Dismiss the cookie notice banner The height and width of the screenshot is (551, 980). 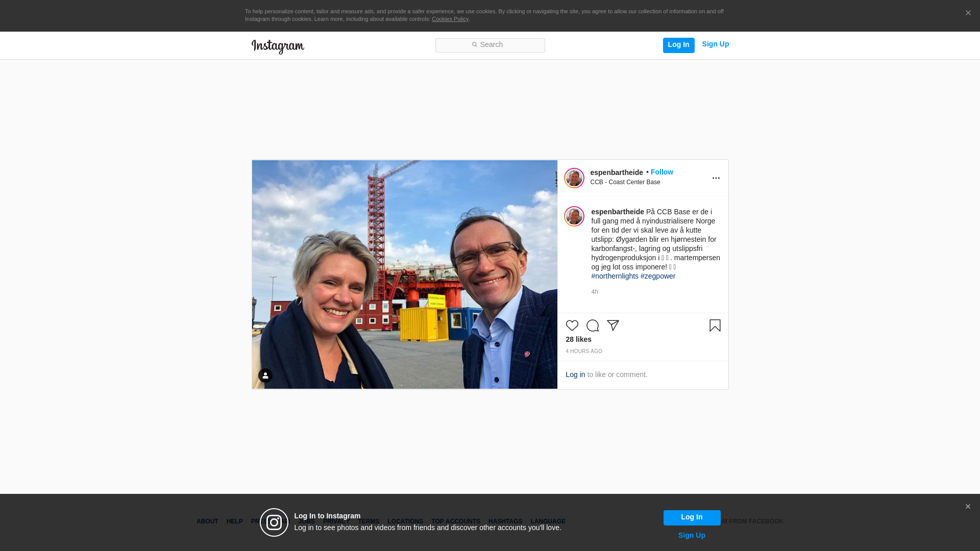[x=968, y=13]
